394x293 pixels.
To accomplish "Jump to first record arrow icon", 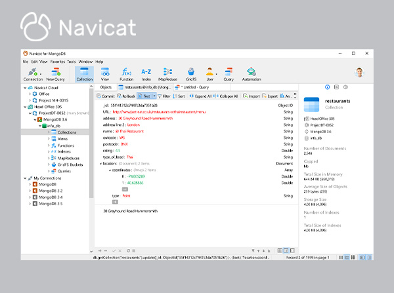I will [x=253, y=250].
